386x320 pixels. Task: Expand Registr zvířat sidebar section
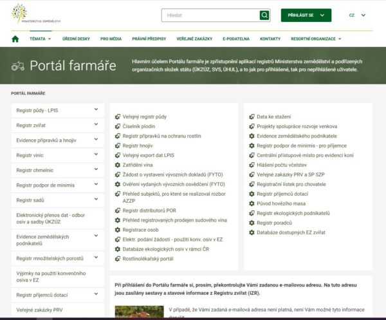click(96, 124)
